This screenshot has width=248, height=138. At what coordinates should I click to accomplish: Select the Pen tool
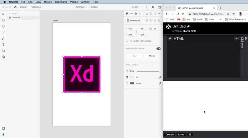[3, 38]
